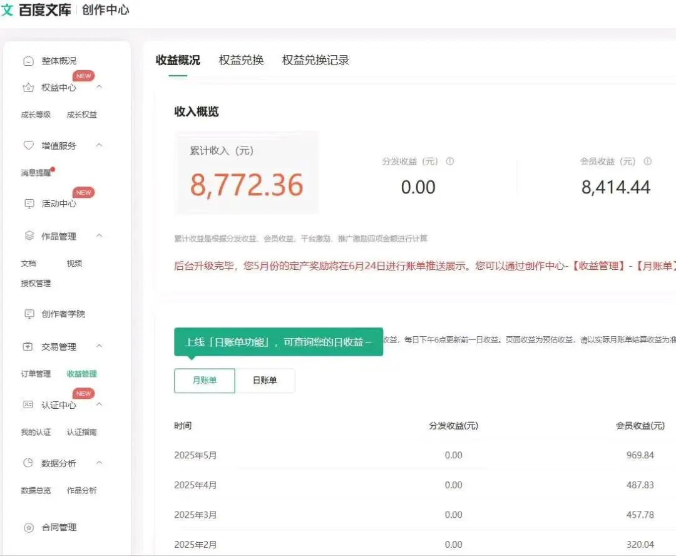Go to 成长等级 link
This screenshot has height=556, width=676.
pyautogui.click(x=36, y=115)
